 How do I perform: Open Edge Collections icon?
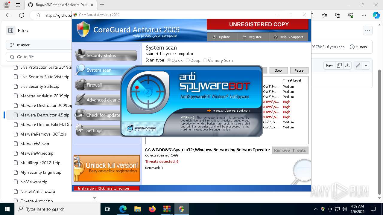(x=338, y=15)
